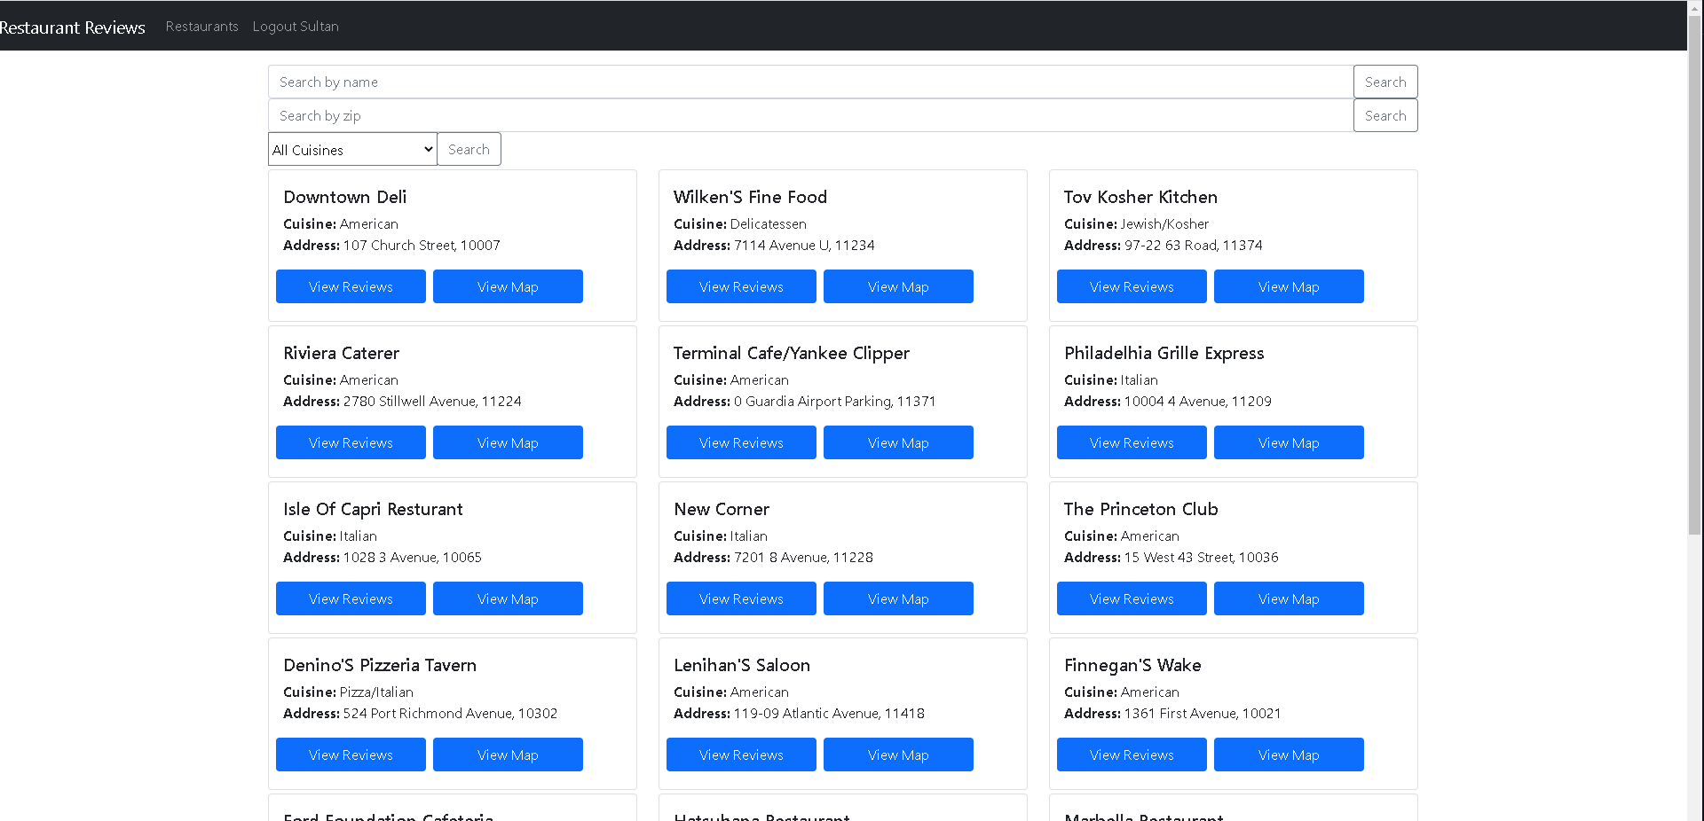View reviews for Terminal Cafe/Yankee Clipper
This screenshot has height=821, width=1704.
741,442
